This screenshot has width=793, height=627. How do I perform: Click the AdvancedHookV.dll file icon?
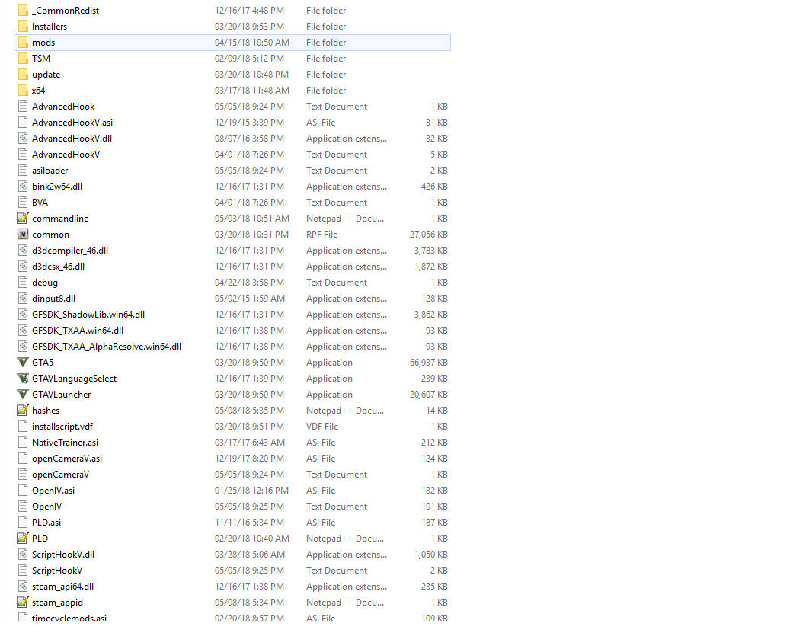23,139
